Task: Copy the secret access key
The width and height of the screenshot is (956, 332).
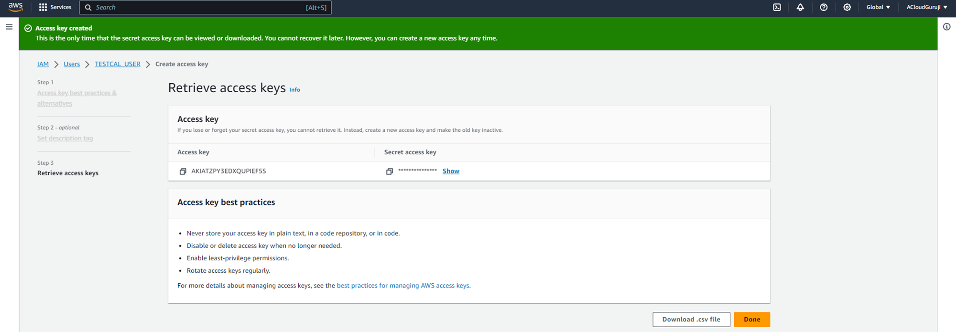Action: (x=390, y=171)
